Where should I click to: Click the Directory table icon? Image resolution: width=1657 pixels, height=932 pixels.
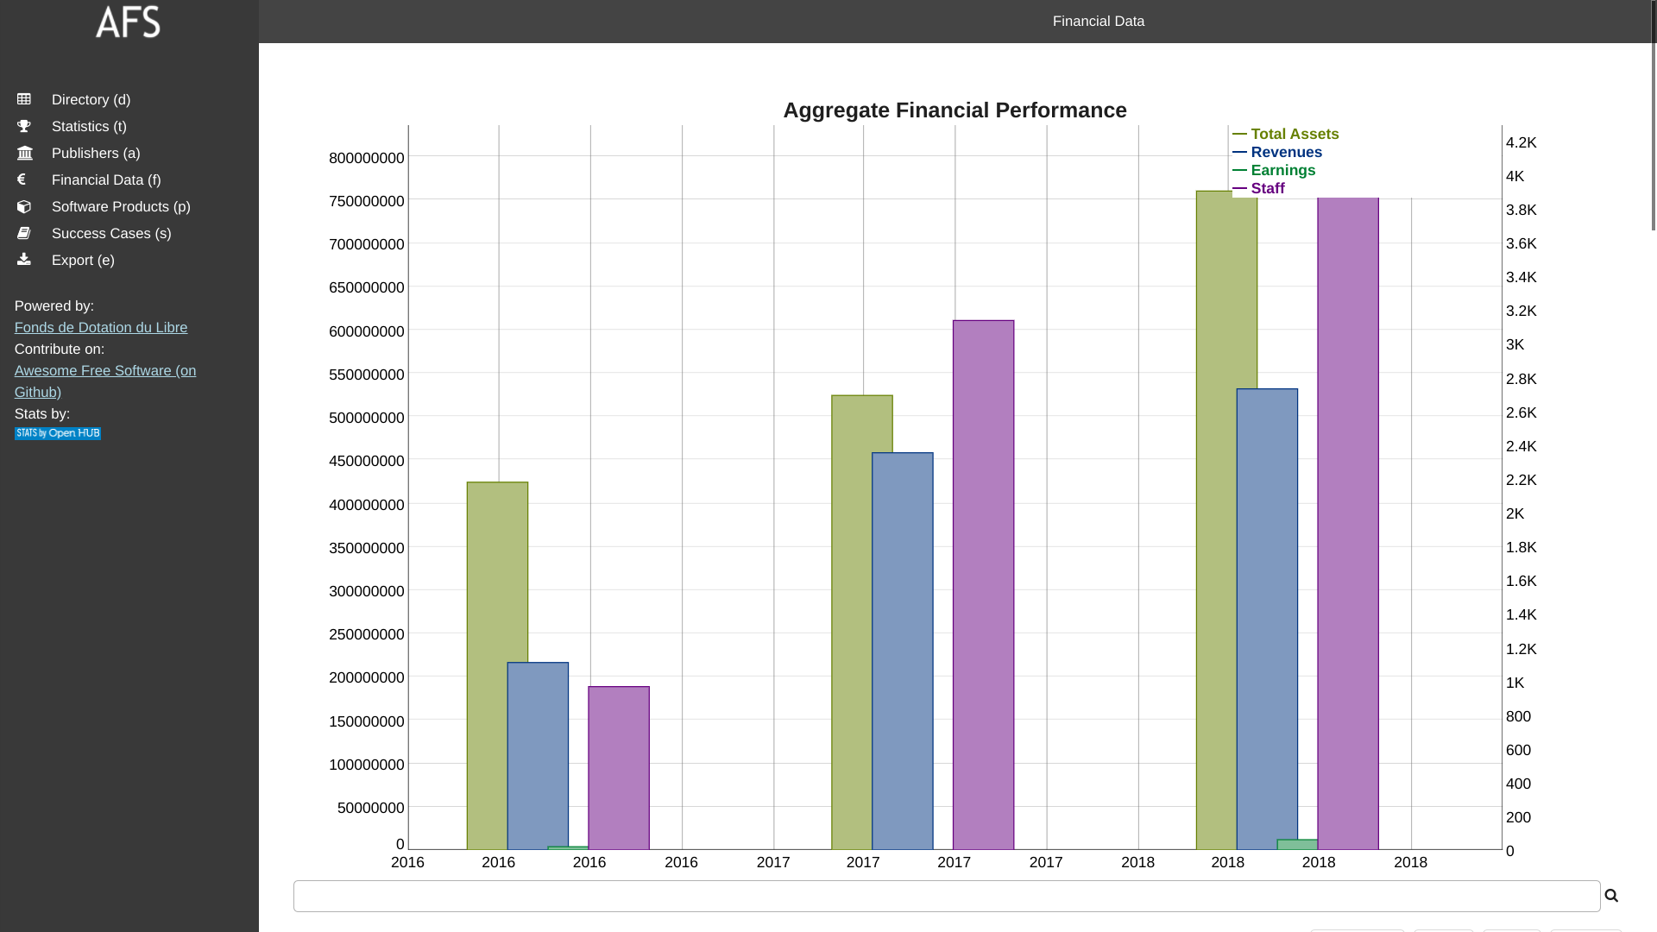tap(24, 99)
